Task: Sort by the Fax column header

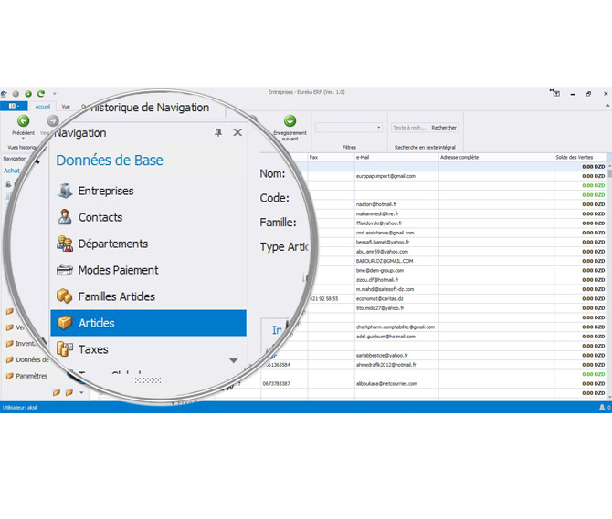Action: pyautogui.click(x=331, y=158)
